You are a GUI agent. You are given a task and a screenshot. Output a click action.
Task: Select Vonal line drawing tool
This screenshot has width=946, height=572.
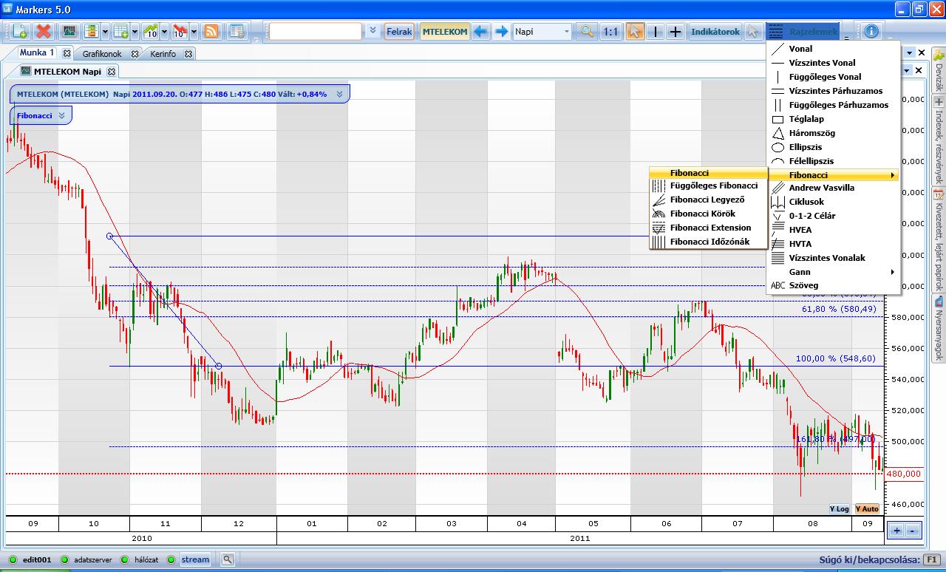pos(834,49)
